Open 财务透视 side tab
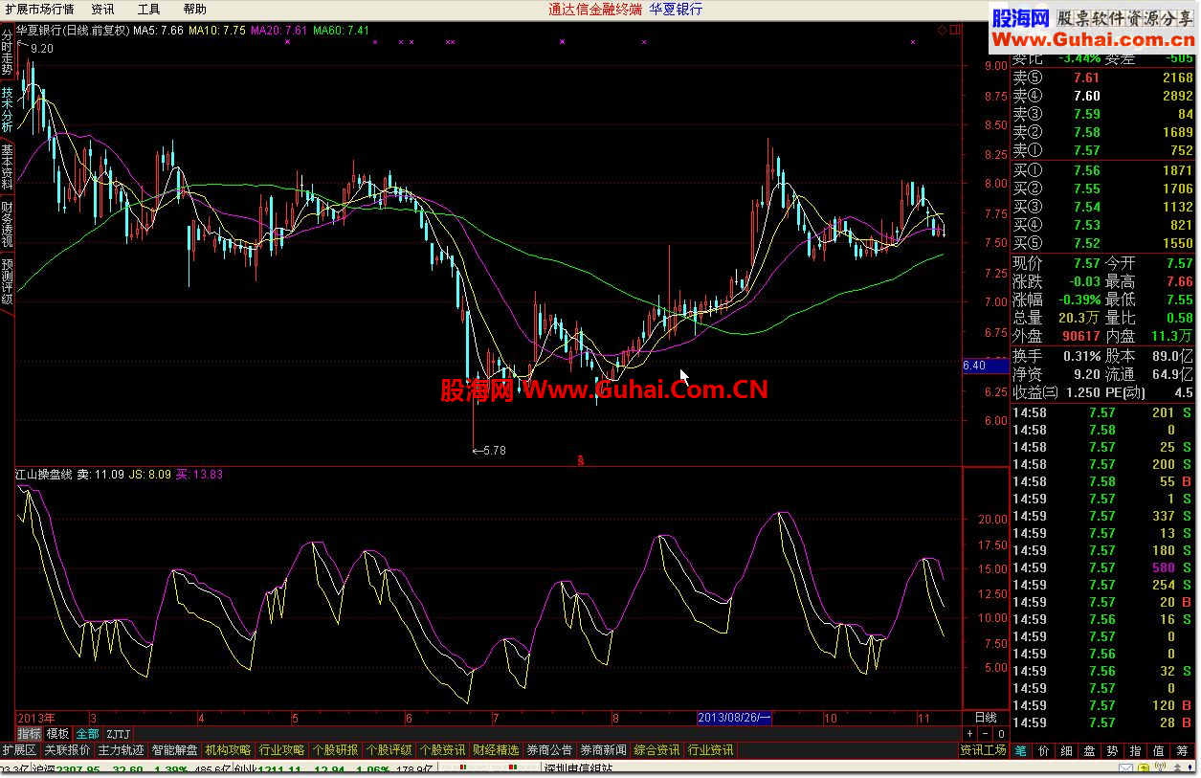The width and height of the screenshot is (1201, 778). 7,223
